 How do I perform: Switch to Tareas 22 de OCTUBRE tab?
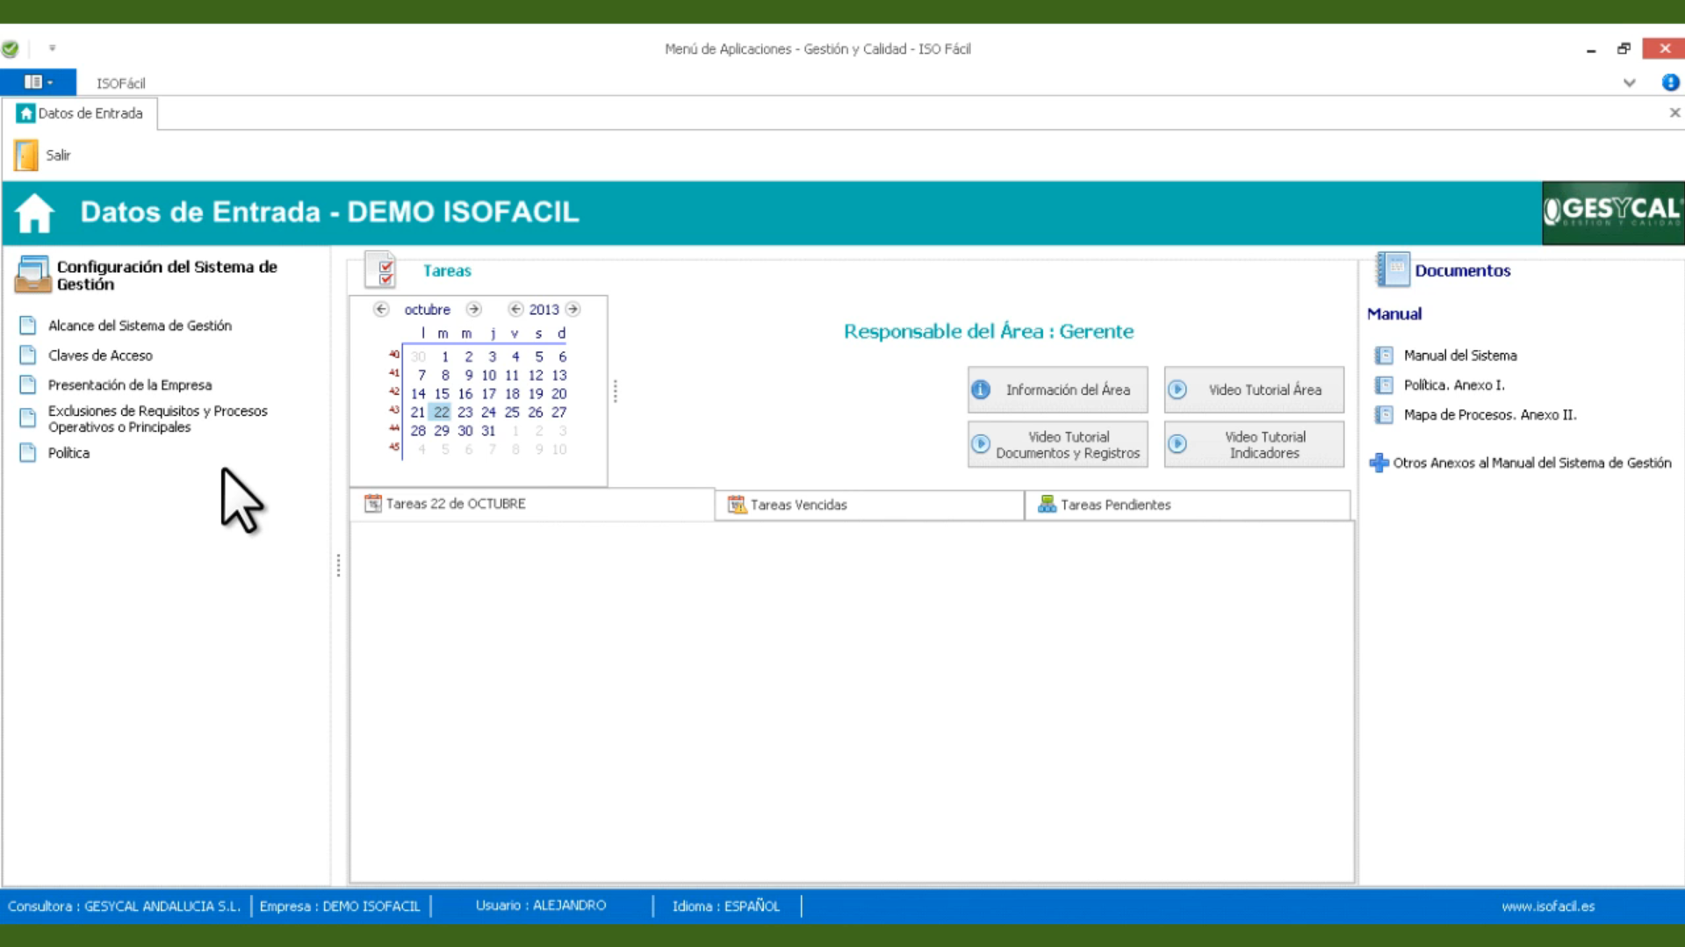[532, 504]
